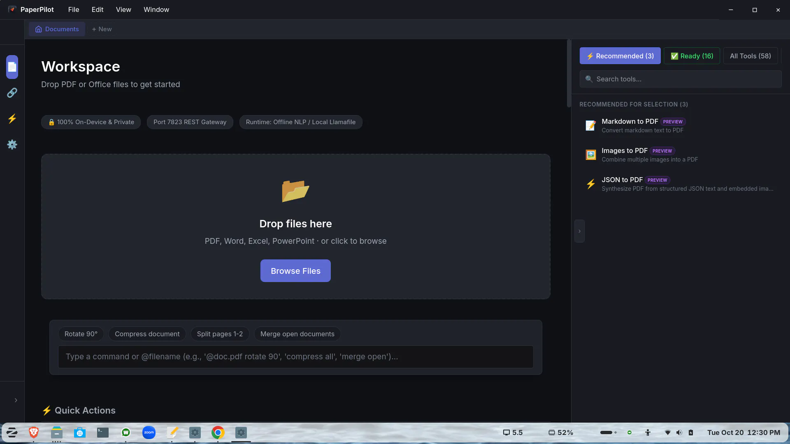Click the accessibility icon in system tray

tap(648, 432)
